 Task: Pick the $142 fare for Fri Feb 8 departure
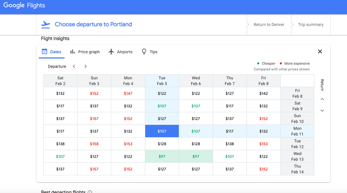click(x=264, y=93)
